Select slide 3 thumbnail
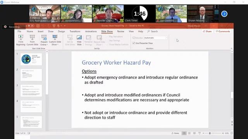248x139 pixels. [x=31, y=91]
